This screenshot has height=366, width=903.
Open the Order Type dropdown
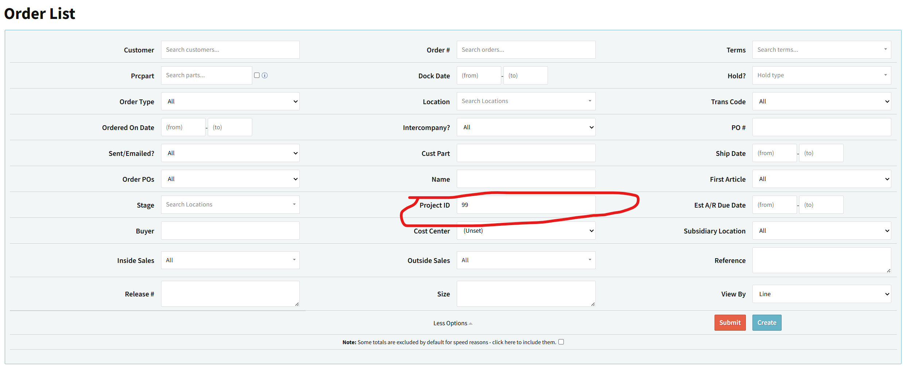pos(230,102)
